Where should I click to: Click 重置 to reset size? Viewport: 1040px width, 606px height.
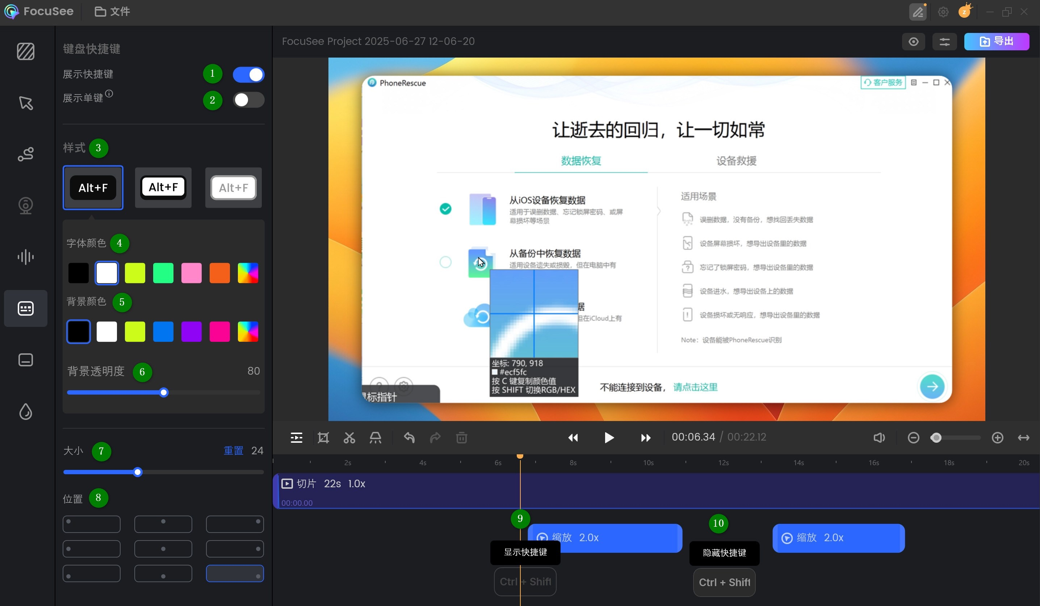[x=233, y=450]
